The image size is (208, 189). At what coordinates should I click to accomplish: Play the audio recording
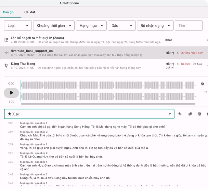[x=11, y=93]
